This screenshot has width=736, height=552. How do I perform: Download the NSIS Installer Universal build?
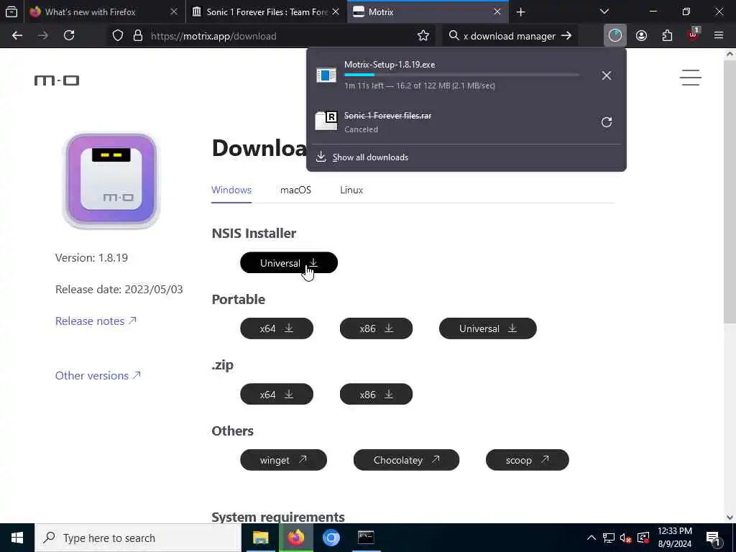click(x=289, y=263)
